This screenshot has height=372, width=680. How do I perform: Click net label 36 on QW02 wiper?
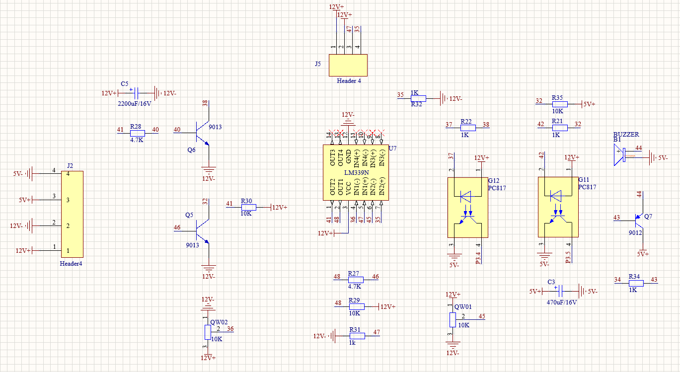pyautogui.click(x=230, y=329)
